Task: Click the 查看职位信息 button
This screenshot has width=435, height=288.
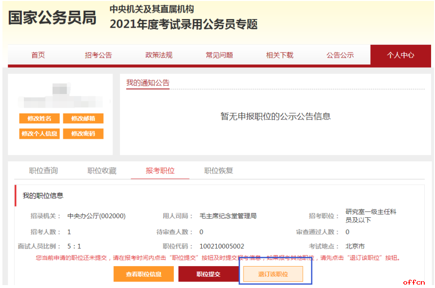Action: (x=144, y=274)
